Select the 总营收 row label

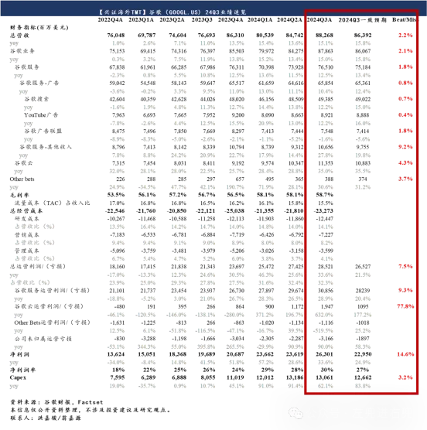click(19, 36)
